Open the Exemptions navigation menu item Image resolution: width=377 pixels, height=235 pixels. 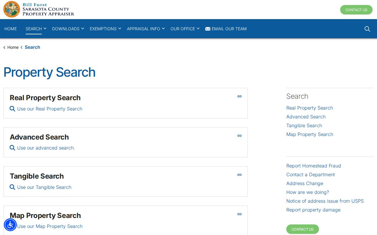coord(103,29)
